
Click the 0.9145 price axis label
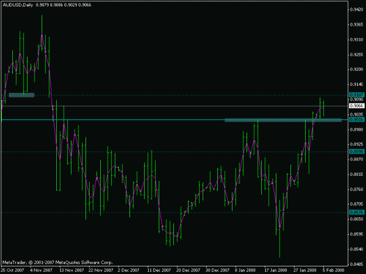357,85
